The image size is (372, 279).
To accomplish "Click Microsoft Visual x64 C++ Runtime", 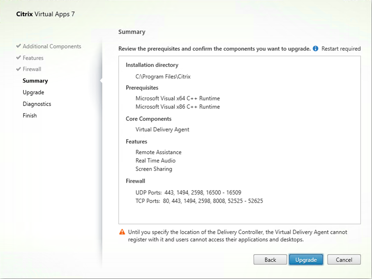I will (178, 99).
